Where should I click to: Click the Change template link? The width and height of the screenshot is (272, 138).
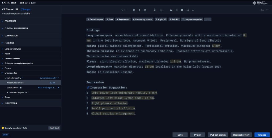pos(26,9)
